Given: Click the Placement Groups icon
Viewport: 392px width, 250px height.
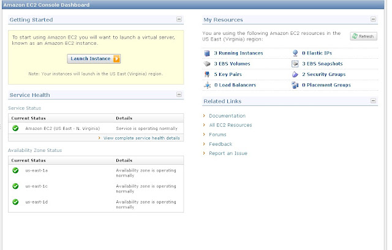Looking at the screenshot, I should 295,85.
